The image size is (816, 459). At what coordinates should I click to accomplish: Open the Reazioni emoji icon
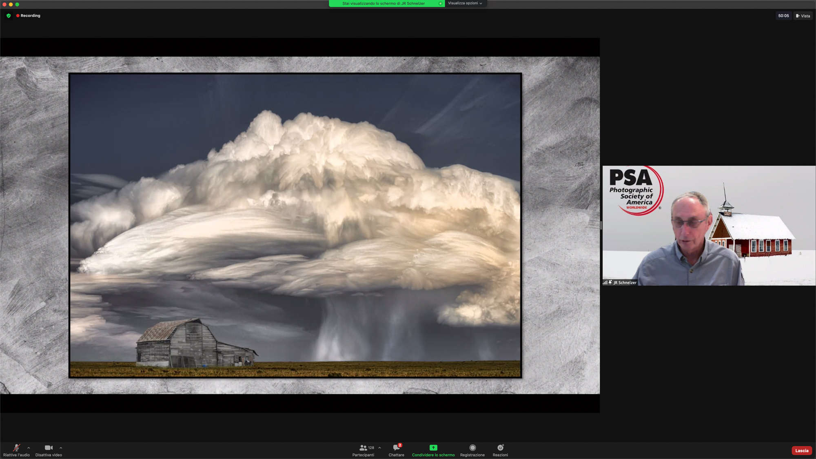tap(500, 448)
